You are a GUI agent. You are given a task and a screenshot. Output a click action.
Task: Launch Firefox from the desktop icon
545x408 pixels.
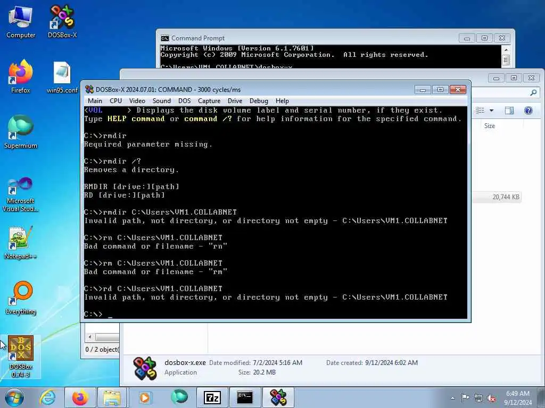(21, 77)
